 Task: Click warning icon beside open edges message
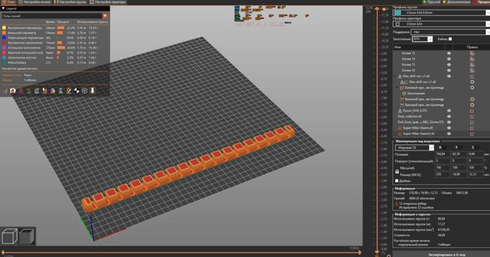tap(396, 204)
